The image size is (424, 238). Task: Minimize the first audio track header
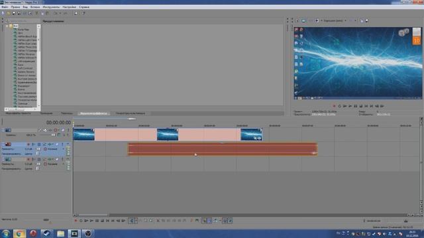tap(3, 145)
